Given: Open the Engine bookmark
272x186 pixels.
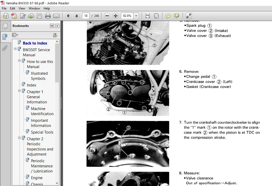Looking at the screenshot, I should pos(37,178).
